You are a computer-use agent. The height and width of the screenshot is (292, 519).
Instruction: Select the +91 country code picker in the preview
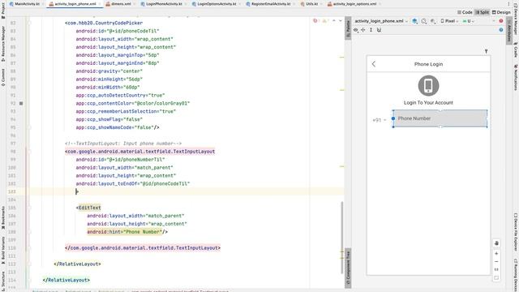click(380, 120)
